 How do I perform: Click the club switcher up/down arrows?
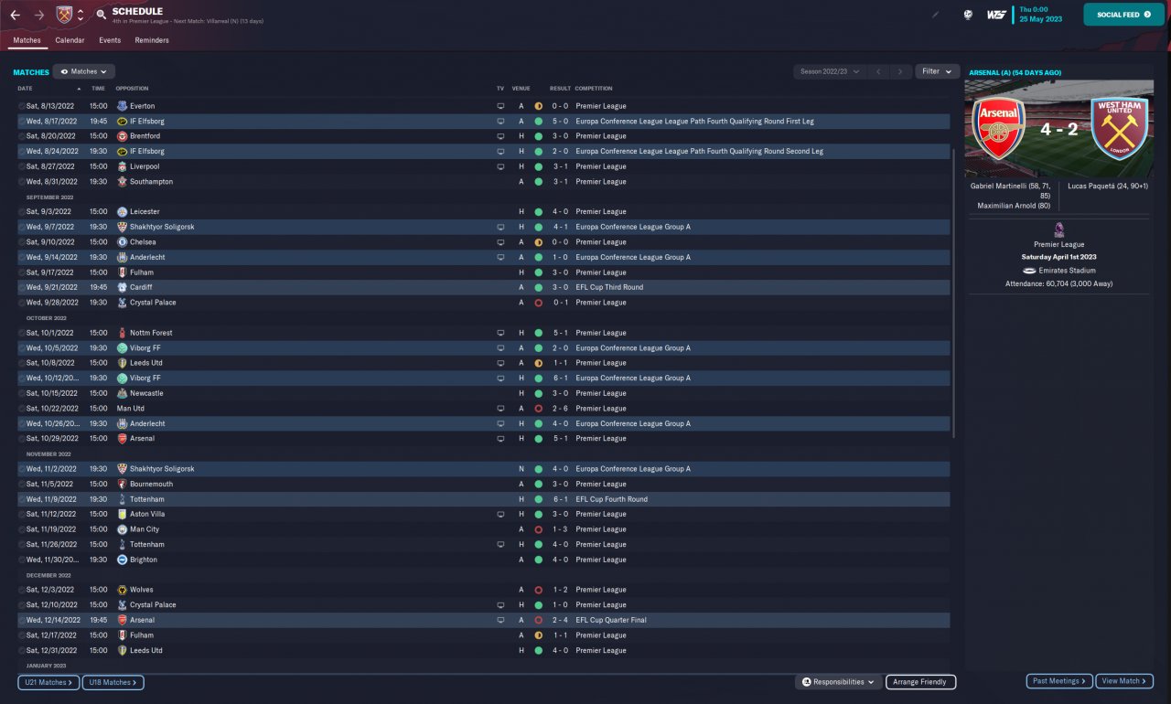81,15
